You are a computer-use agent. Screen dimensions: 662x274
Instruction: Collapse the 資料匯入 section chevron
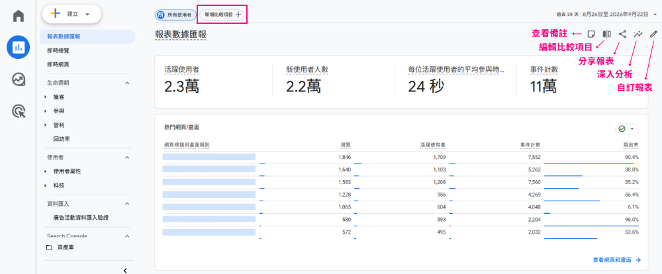[x=128, y=204]
